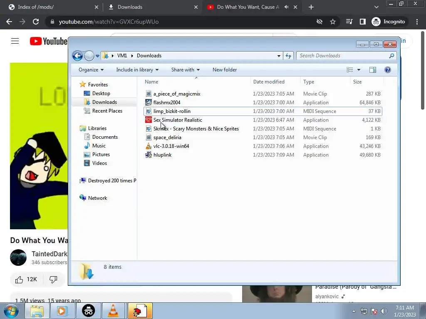Open the tab search chevron in Chrome
This screenshot has width=426, height=319.
point(376,7)
